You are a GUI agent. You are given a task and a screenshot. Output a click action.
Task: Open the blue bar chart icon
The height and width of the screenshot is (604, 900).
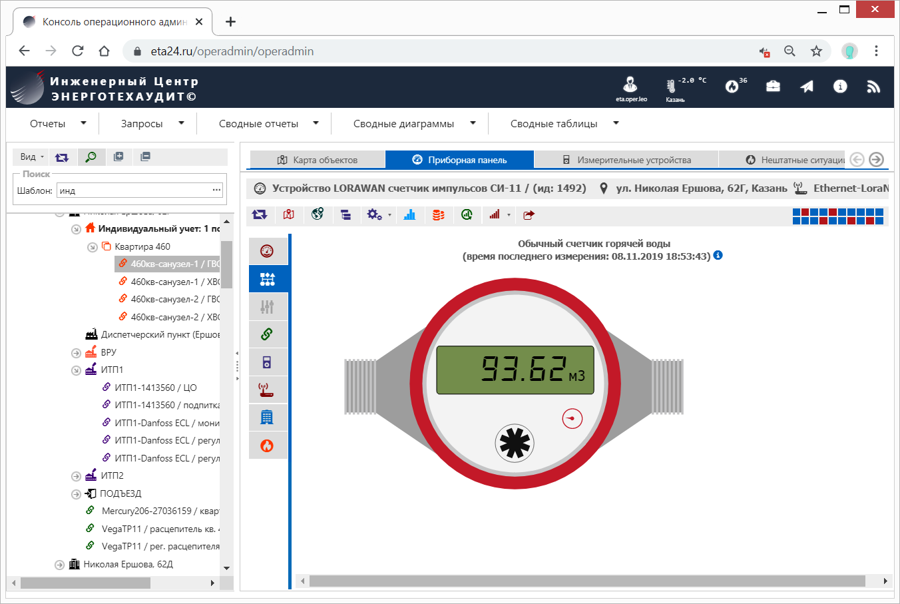pyautogui.click(x=409, y=214)
